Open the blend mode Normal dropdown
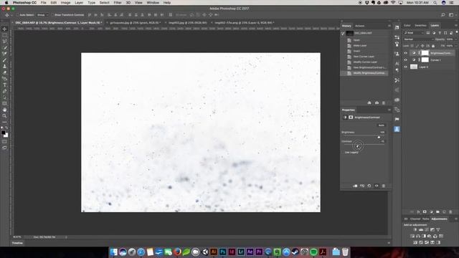The width and height of the screenshot is (459, 258). point(418,39)
